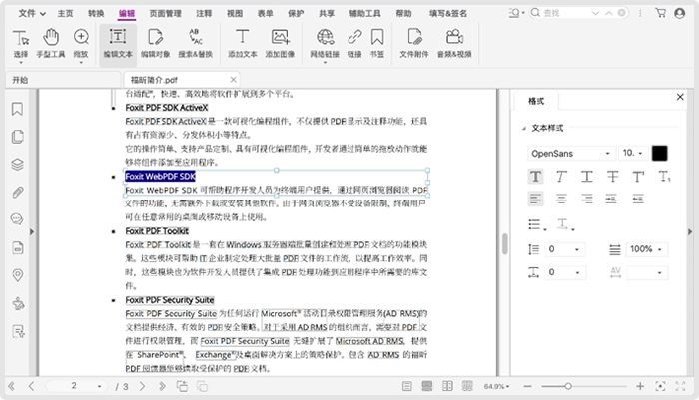Align text left

tap(535, 199)
